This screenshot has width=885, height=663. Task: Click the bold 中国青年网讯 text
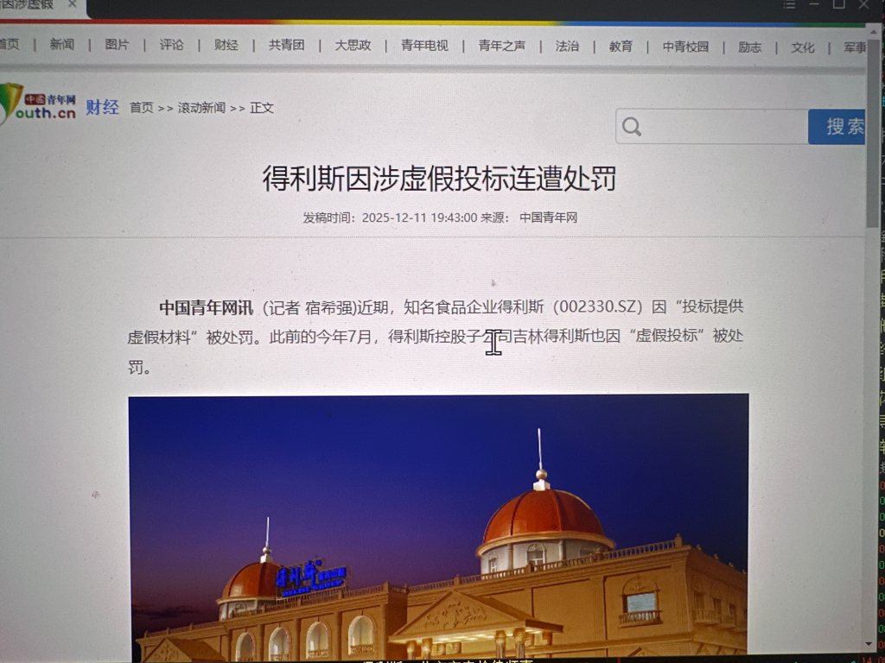(206, 308)
